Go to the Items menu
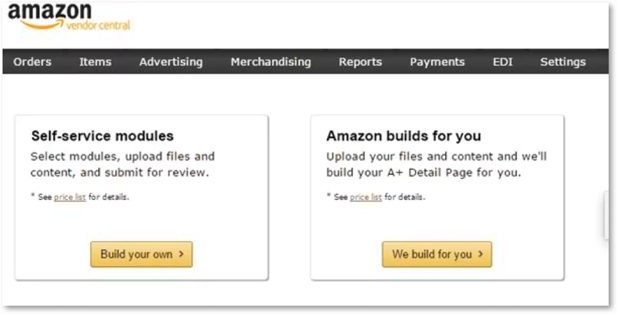 pyautogui.click(x=95, y=62)
